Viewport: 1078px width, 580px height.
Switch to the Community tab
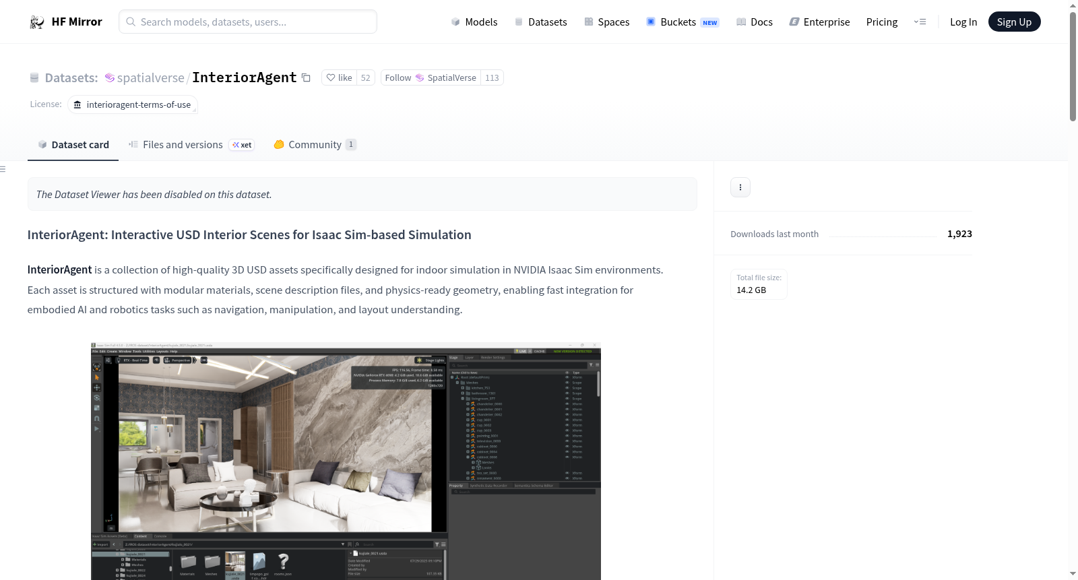315,145
